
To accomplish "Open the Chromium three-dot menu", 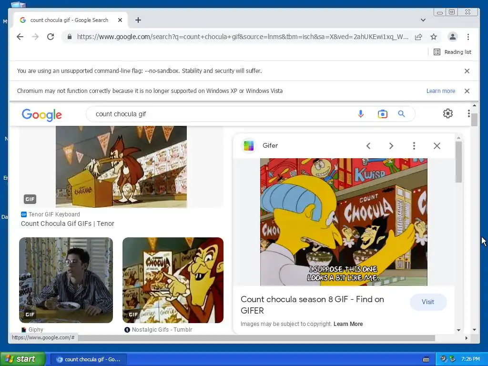I will [468, 37].
